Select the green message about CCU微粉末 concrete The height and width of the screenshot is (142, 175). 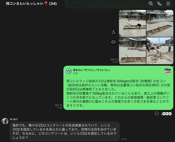tap(118, 93)
